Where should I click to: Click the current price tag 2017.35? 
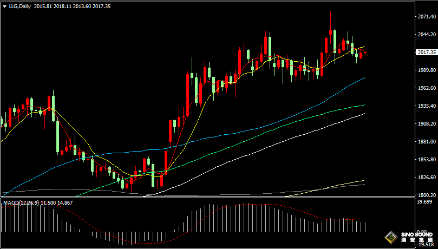tap(427, 53)
